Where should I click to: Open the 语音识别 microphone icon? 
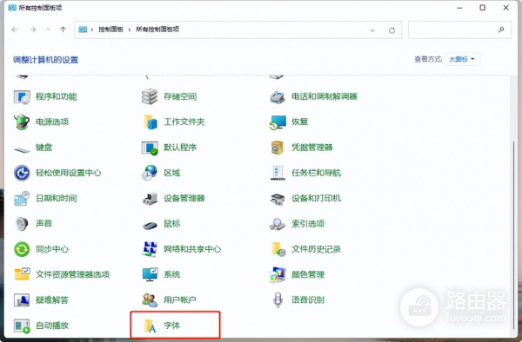pos(278,300)
